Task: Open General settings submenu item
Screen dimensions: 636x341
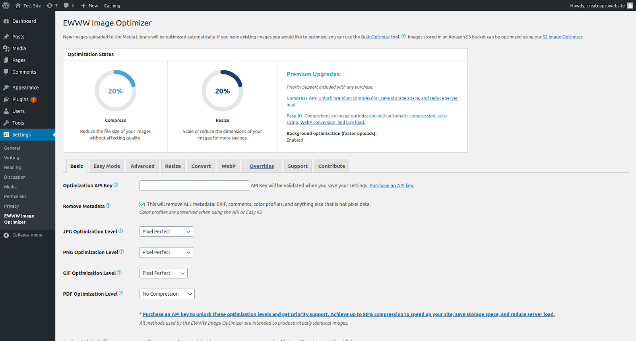Action: [x=12, y=148]
